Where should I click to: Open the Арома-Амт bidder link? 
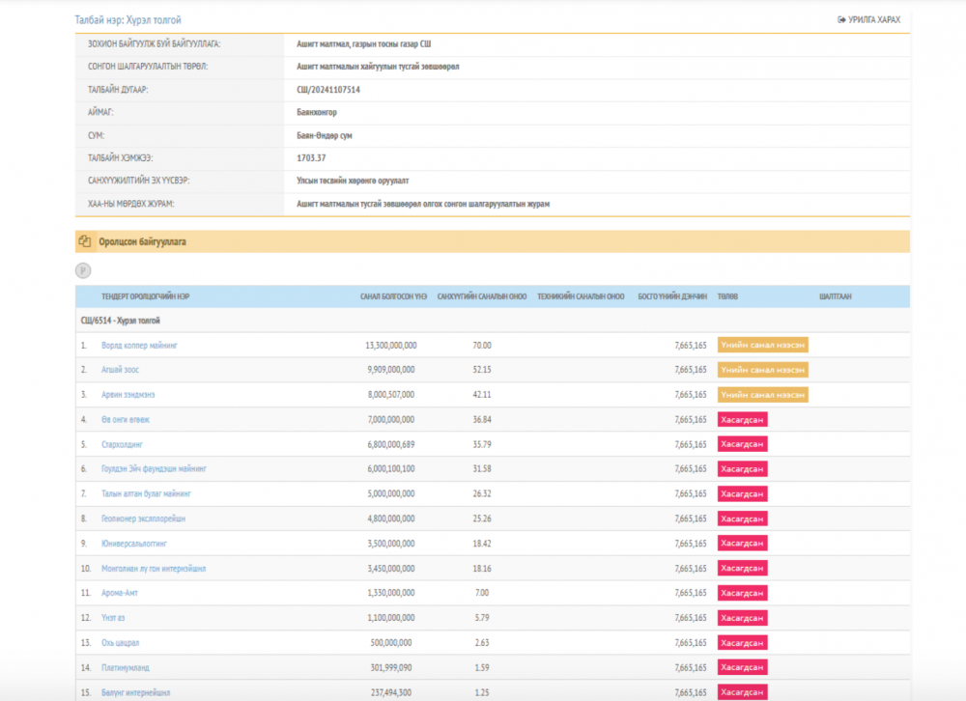click(x=122, y=593)
